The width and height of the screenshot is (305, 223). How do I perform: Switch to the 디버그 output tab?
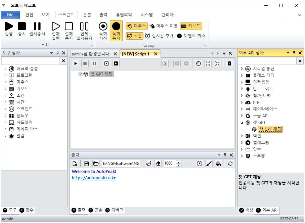click(x=115, y=210)
